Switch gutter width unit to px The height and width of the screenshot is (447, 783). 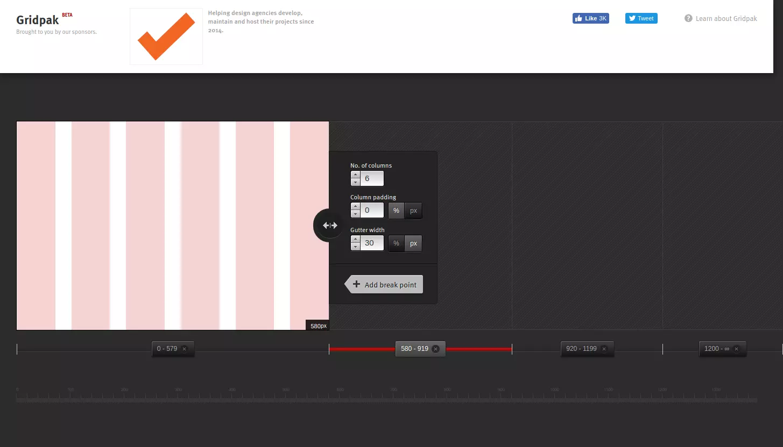(x=413, y=243)
